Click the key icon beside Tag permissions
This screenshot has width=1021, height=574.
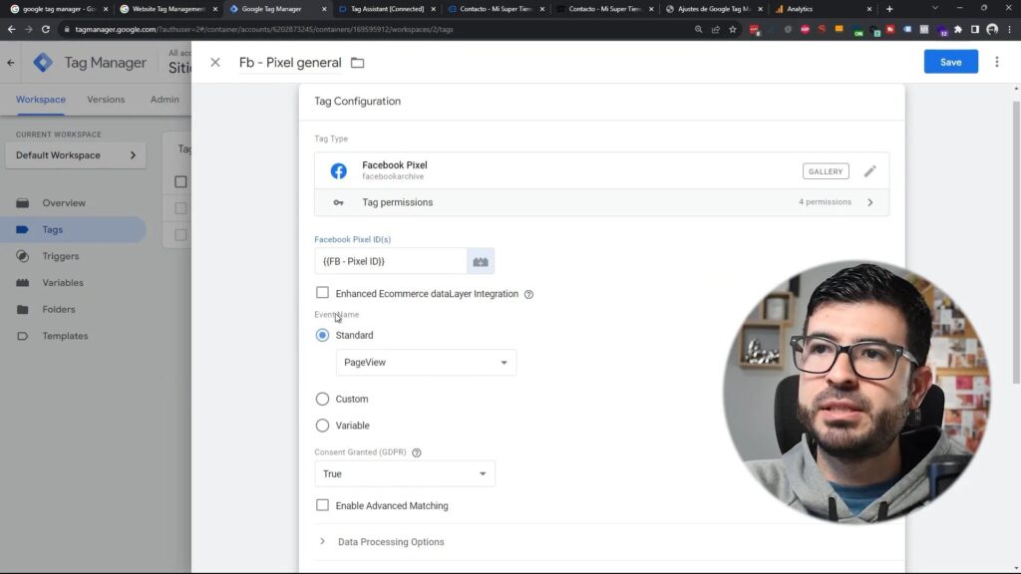[x=339, y=202]
